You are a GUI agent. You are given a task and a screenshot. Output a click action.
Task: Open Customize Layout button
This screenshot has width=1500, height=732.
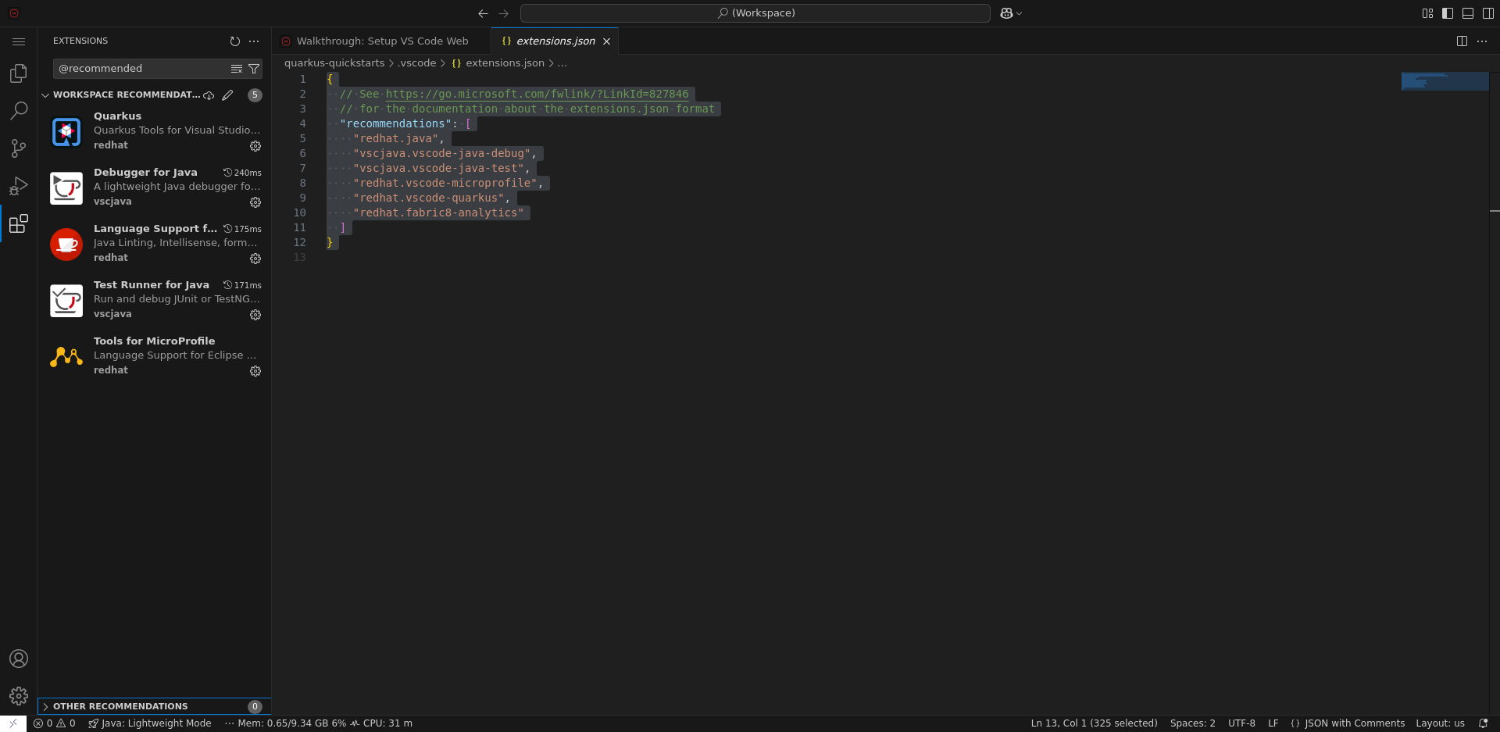tap(1427, 13)
